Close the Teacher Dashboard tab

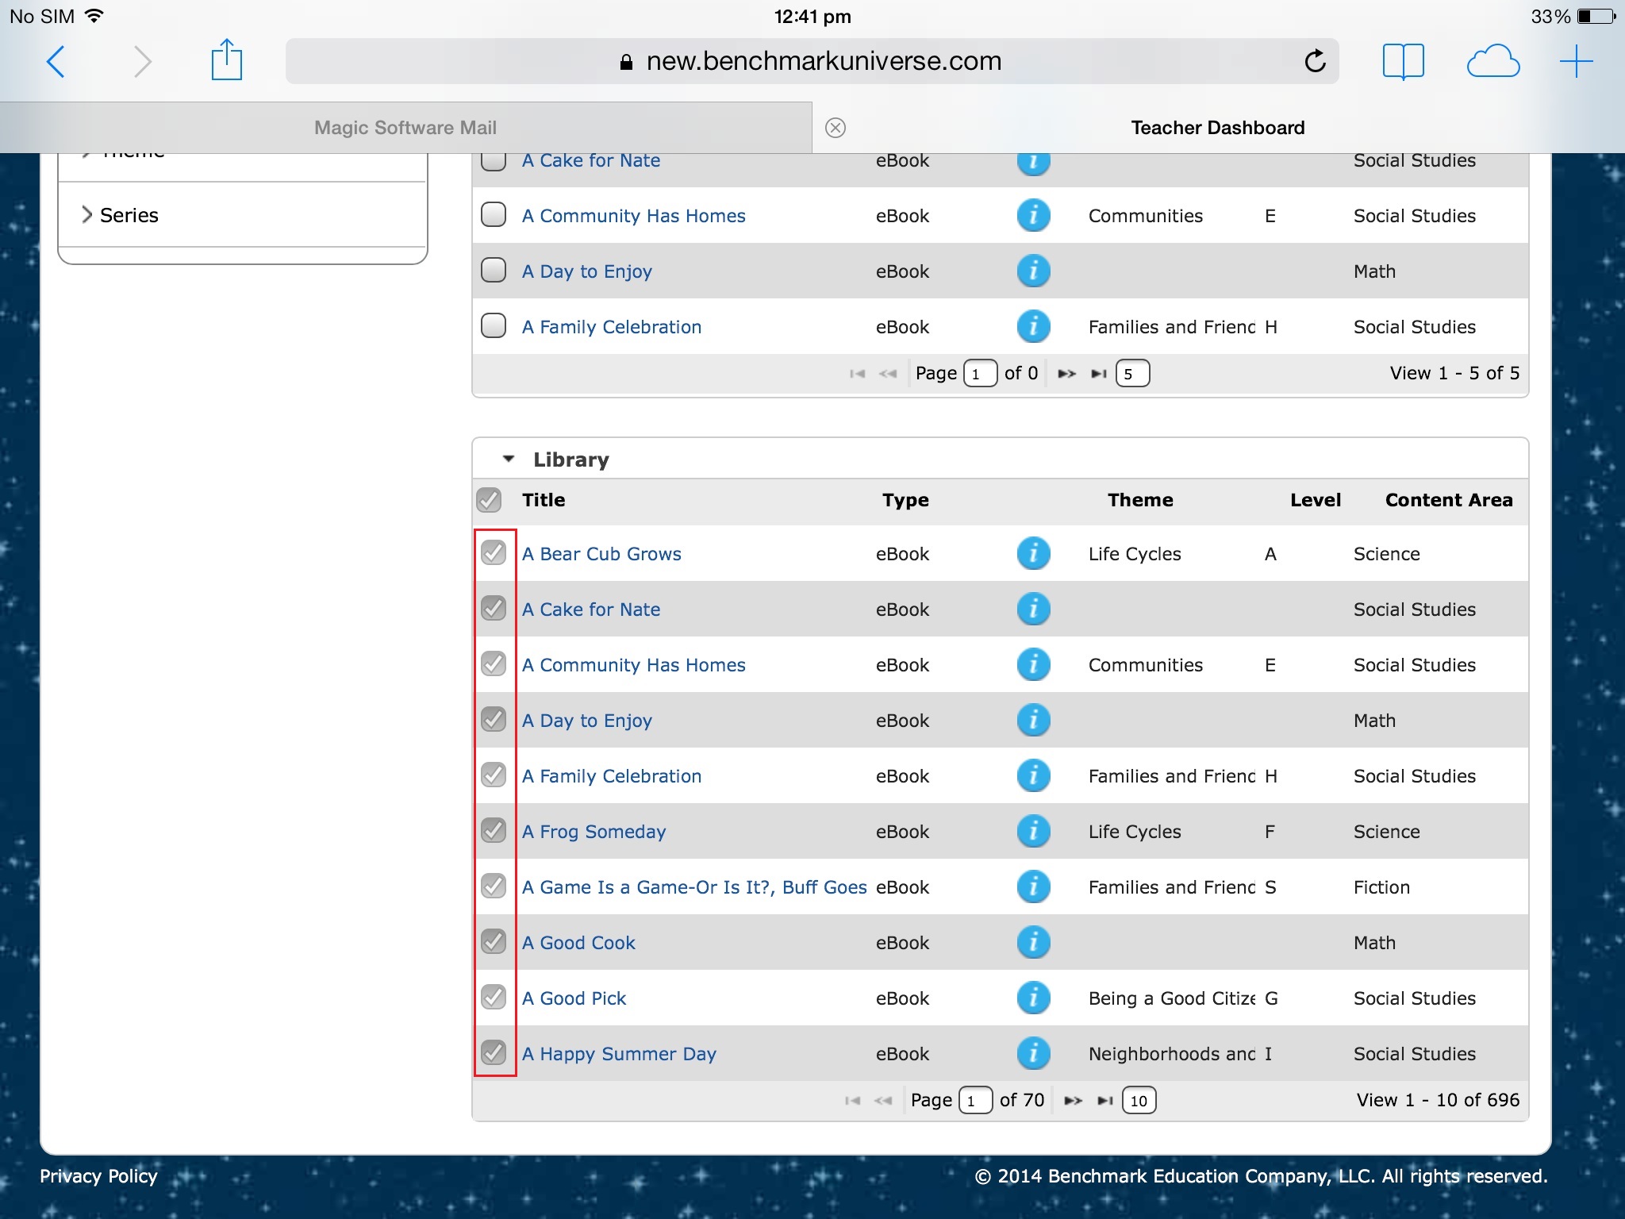point(836,128)
